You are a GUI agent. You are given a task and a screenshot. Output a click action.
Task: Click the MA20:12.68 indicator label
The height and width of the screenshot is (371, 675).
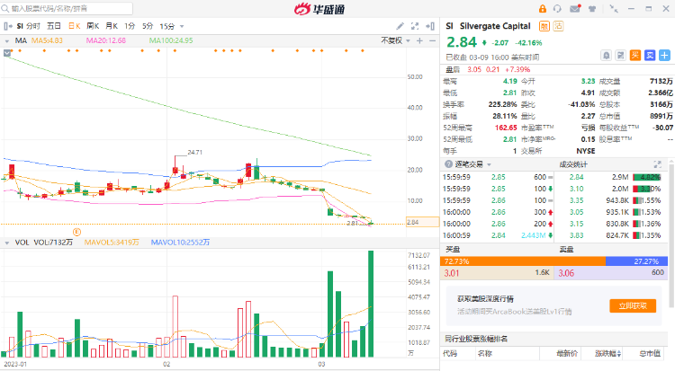point(106,40)
